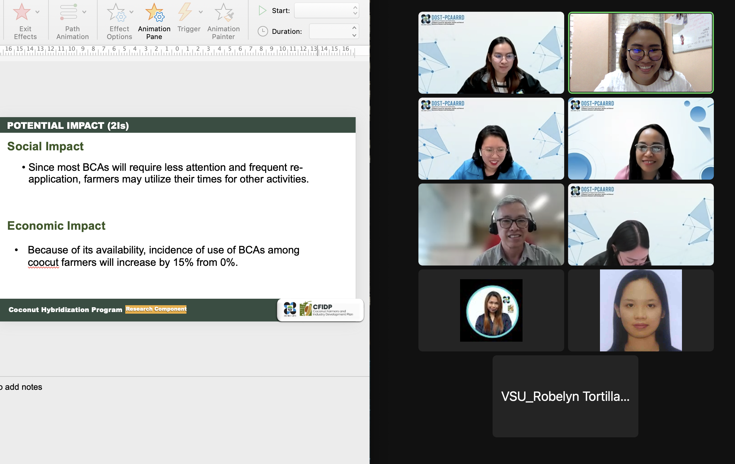Click the Start play arrow icon
This screenshot has height=464, width=735.
tap(262, 11)
